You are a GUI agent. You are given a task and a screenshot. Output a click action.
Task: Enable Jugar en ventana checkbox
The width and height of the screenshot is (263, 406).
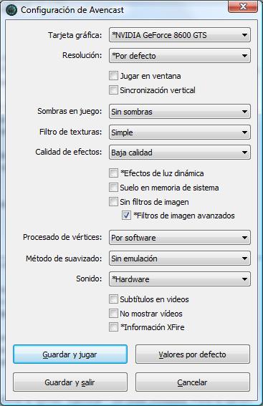tap(113, 76)
